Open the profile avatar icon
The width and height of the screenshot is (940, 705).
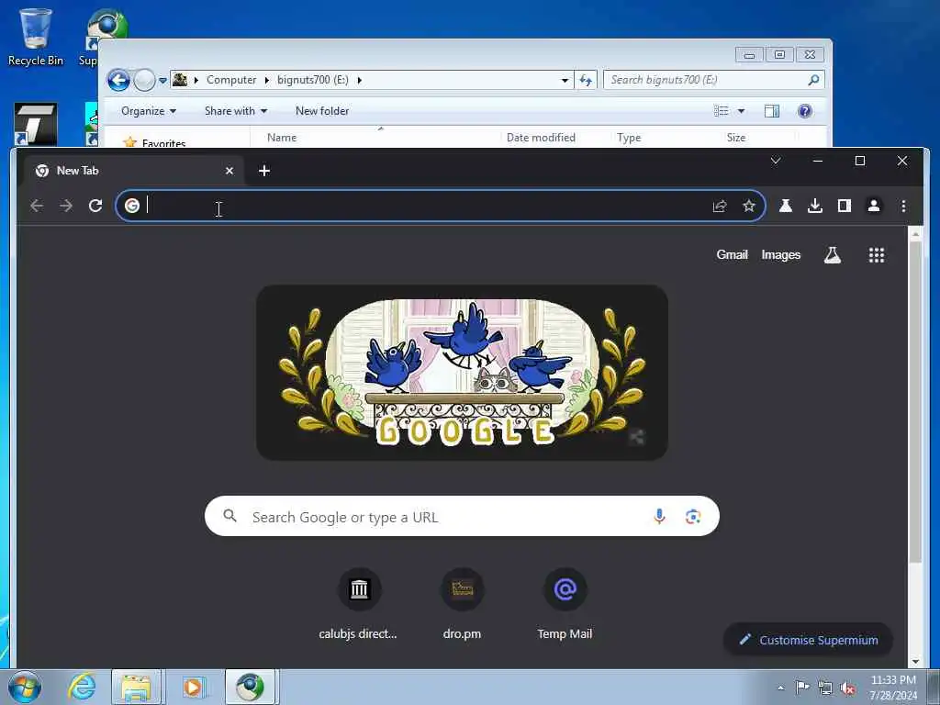pos(874,207)
